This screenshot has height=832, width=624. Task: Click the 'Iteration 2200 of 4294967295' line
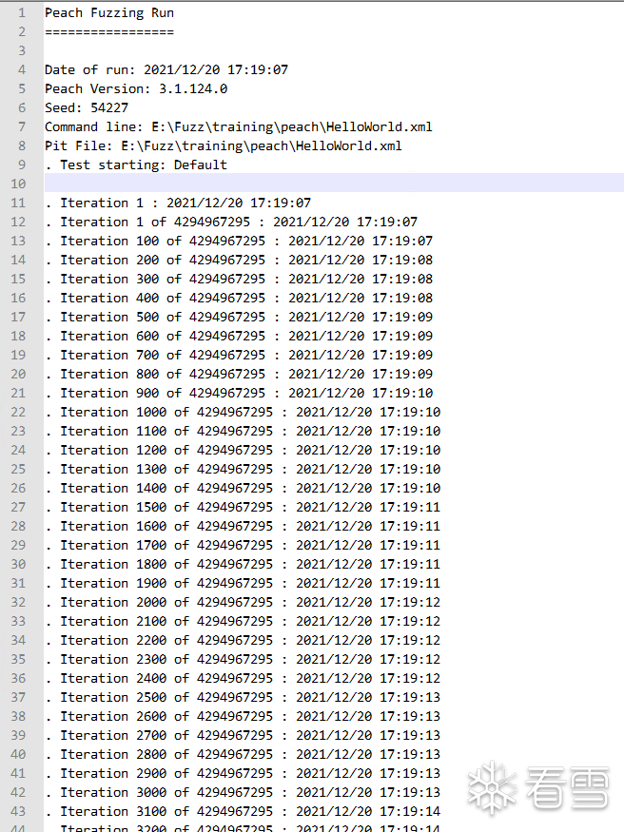[x=243, y=641]
